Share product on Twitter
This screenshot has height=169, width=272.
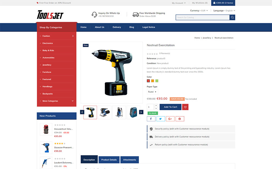point(161,119)
